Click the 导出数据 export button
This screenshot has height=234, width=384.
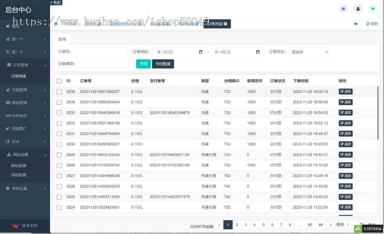tap(163, 64)
